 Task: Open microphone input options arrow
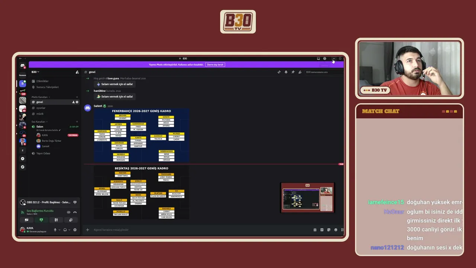tap(59, 230)
